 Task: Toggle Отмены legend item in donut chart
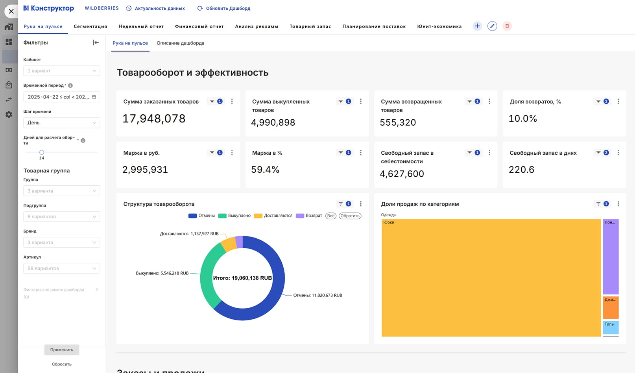pos(202,216)
